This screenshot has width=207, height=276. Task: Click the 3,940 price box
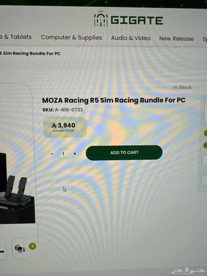[x=65, y=127]
